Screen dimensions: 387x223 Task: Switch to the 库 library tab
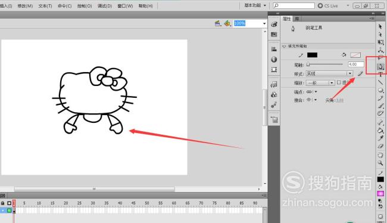click(297, 19)
